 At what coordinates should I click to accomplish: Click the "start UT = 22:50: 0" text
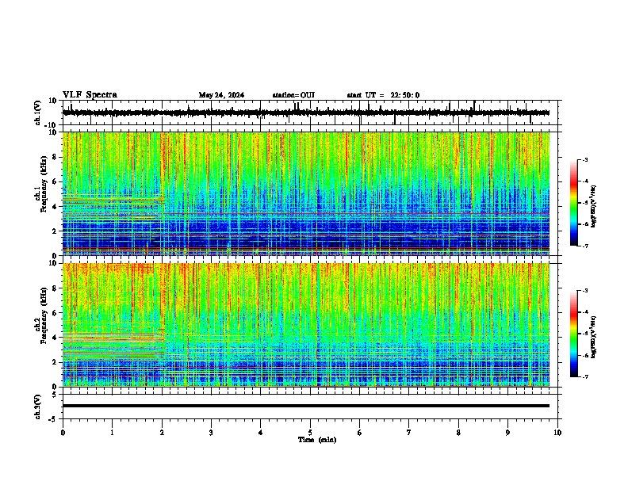click(383, 95)
